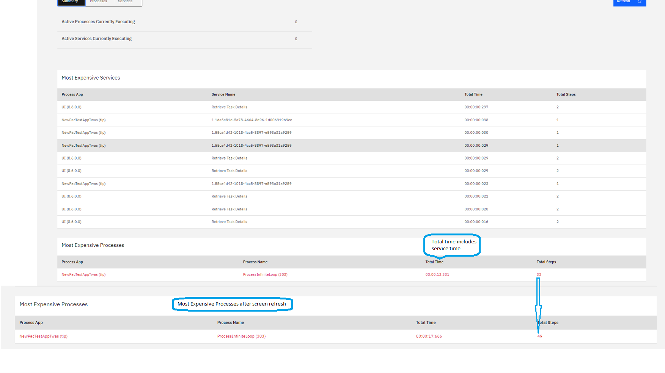665x373 pixels.
Task: Open ProcessInfiniteLoop (303) in the 00:00:17:666 row
Action: 242,337
